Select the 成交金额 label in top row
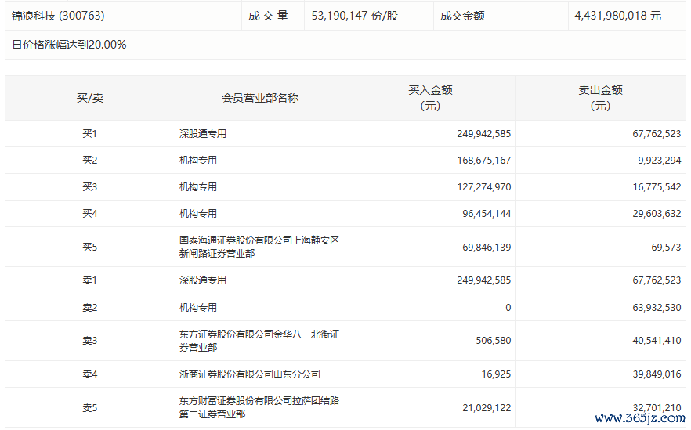The image size is (691, 430). click(462, 16)
